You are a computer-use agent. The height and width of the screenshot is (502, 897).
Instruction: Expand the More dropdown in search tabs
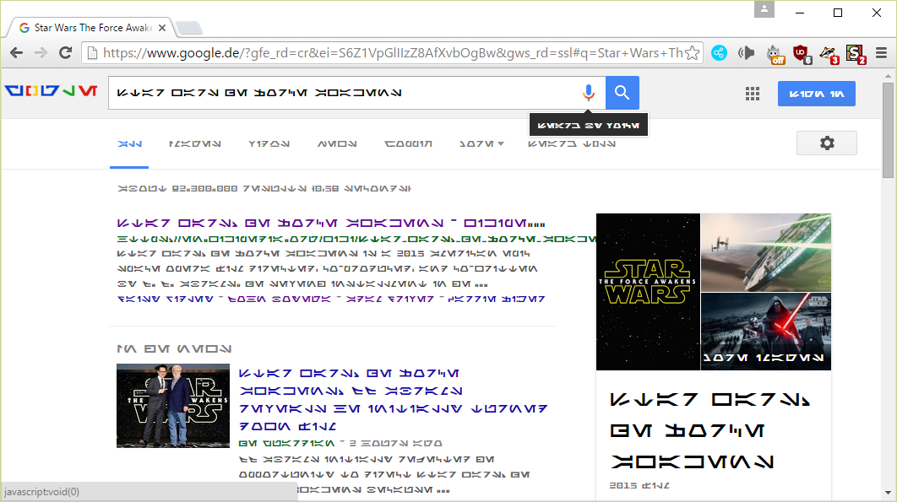pyautogui.click(x=481, y=144)
